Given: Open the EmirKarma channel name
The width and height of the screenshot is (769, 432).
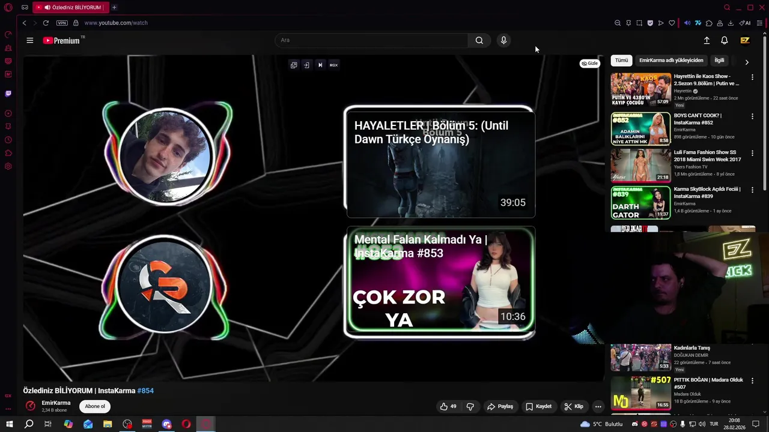Looking at the screenshot, I should pos(56,403).
